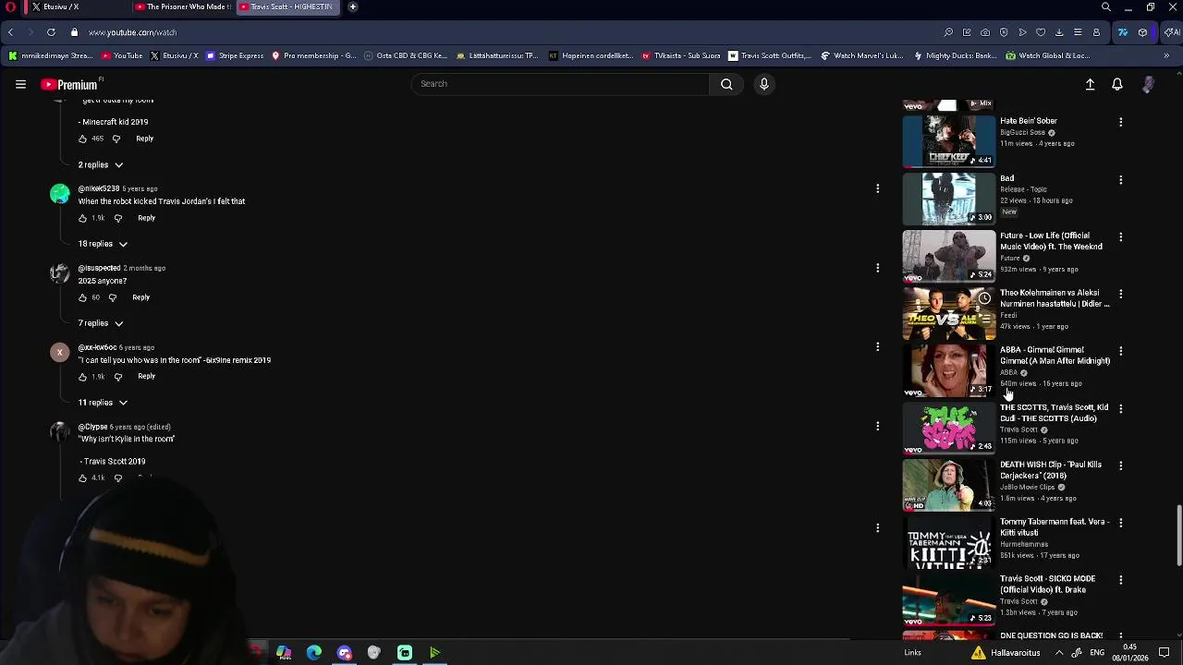
Task: Open the Theo Kolehmainen vs Aleksi thumbnail
Action: pos(948,313)
